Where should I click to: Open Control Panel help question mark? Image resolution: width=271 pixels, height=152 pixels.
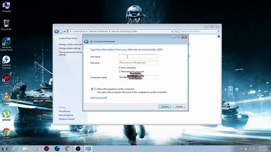219,36
